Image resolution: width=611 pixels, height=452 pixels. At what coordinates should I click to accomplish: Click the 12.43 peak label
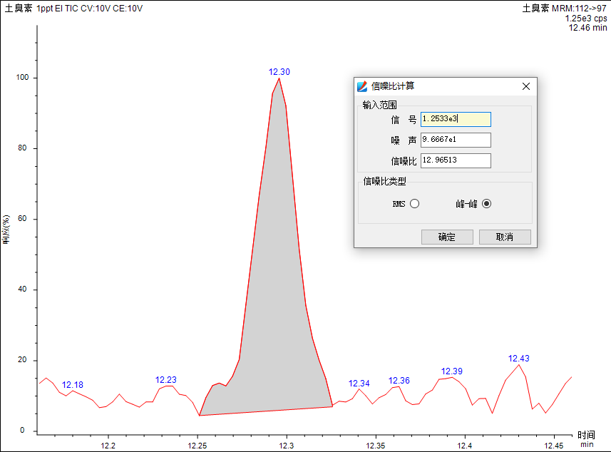519,359
